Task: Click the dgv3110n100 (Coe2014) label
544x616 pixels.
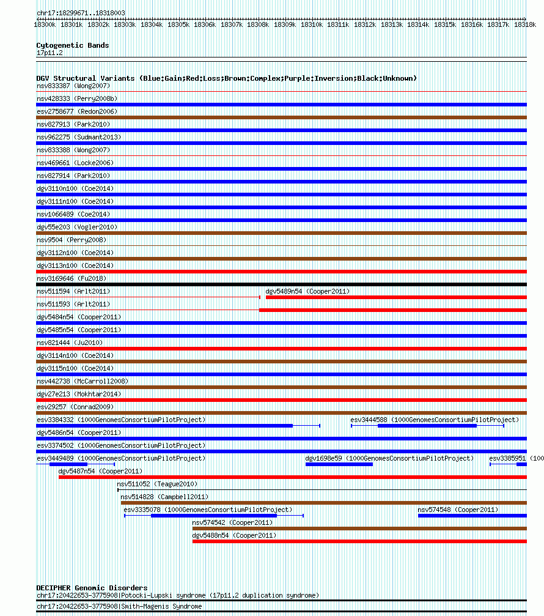Action: tap(75, 188)
